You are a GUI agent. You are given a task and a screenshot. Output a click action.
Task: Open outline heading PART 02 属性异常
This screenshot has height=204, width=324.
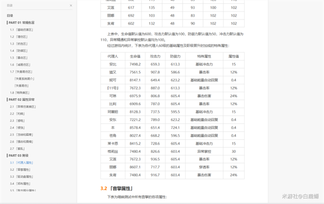click(x=22, y=99)
